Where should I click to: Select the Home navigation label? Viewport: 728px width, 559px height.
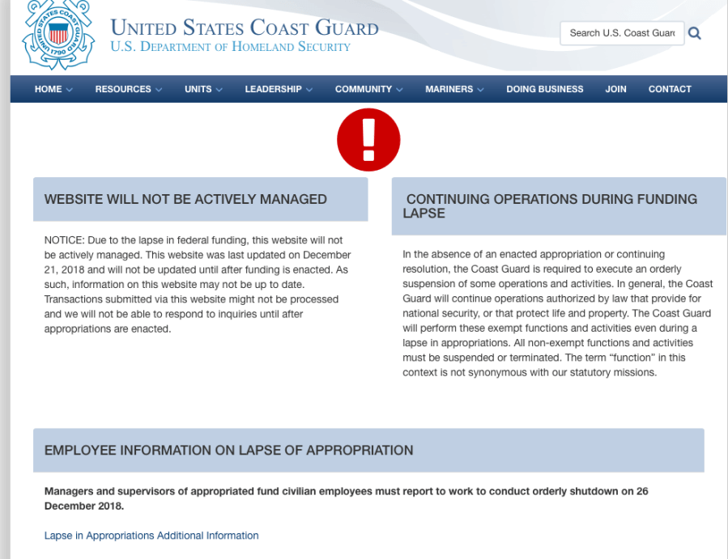pos(48,89)
